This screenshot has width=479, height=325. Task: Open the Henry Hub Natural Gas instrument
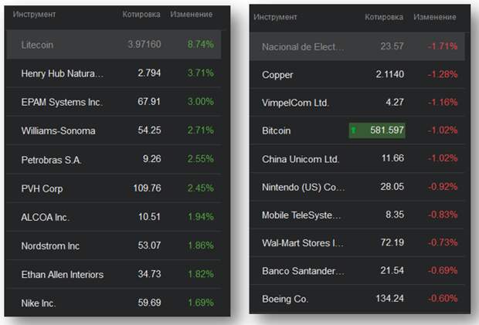tap(114, 73)
